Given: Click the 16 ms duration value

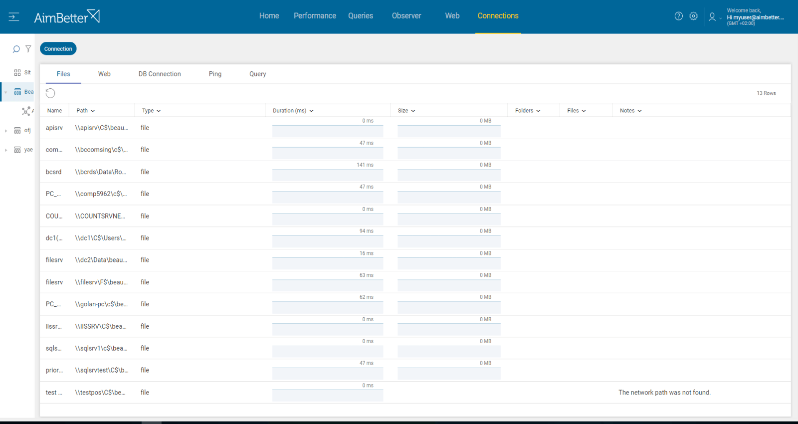Looking at the screenshot, I should [367, 253].
